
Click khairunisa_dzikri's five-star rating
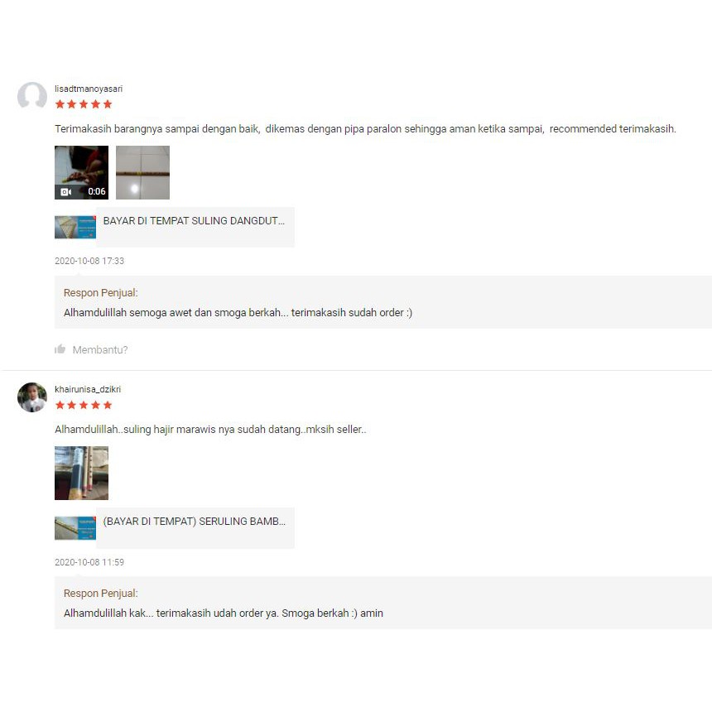tap(84, 405)
